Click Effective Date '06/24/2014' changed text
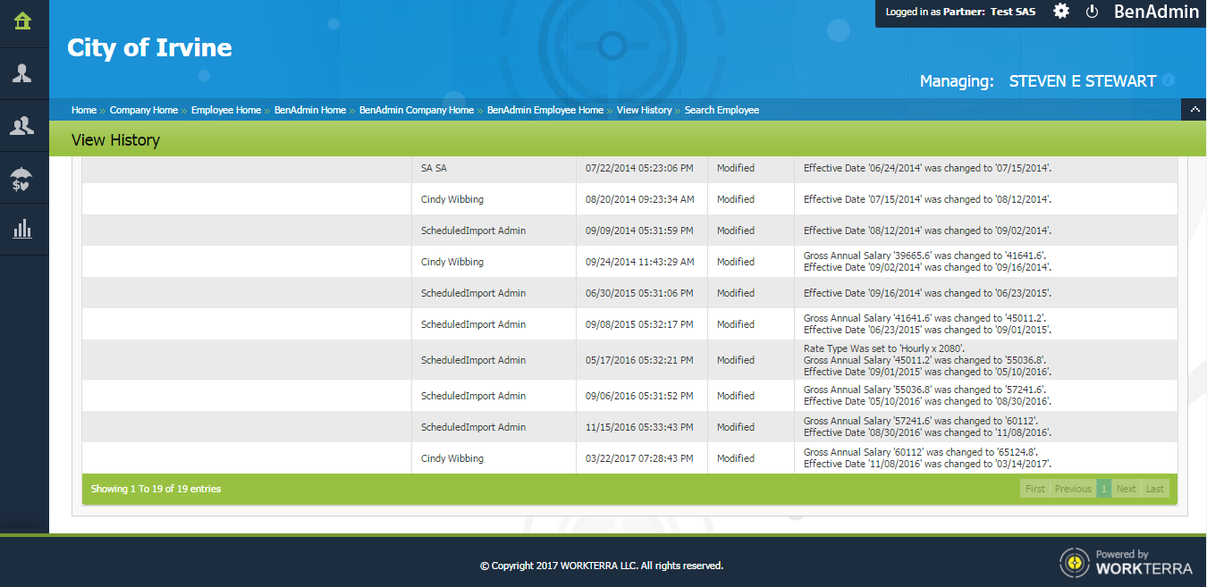Screen dimensions: 1207x587 (x=927, y=168)
